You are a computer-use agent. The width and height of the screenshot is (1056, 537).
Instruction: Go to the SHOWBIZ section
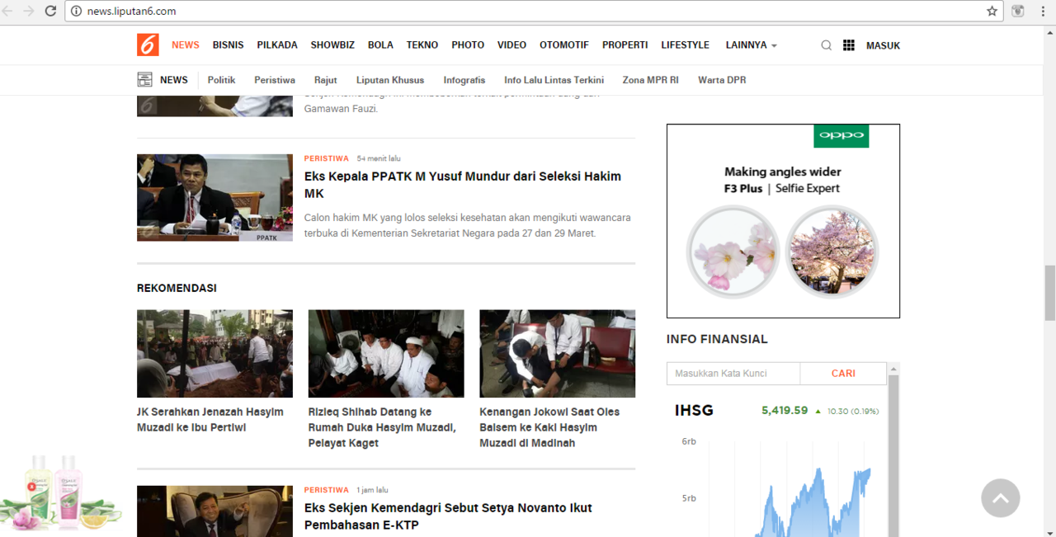332,45
